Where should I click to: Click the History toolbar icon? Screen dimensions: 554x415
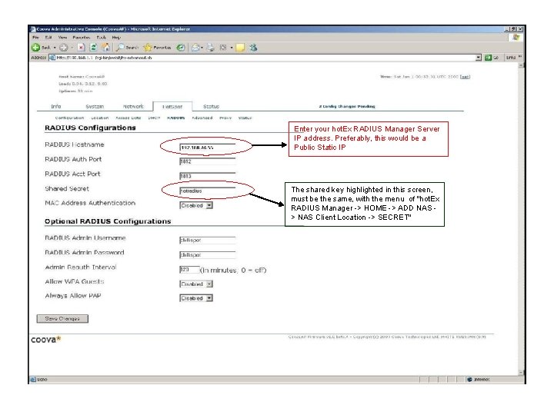[181, 48]
